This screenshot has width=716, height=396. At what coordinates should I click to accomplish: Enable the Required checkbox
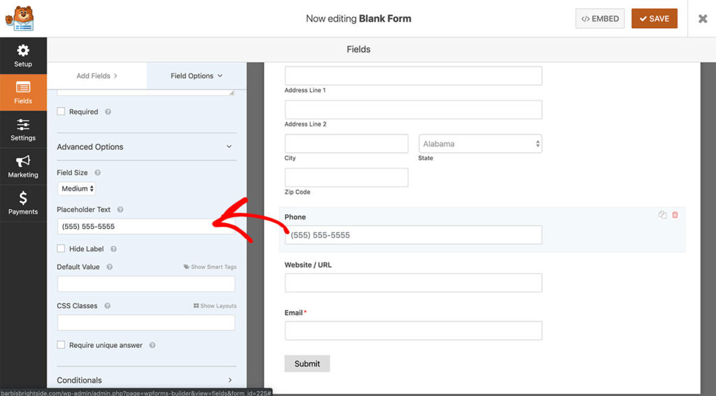(61, 112)
